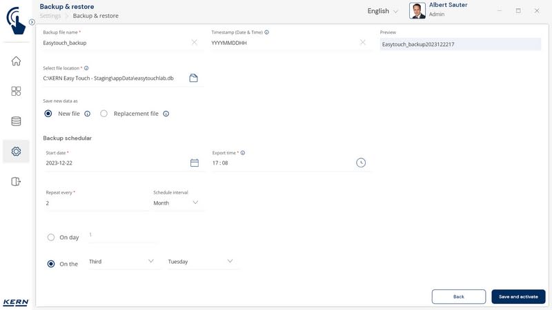The image size is (552, 310).
Task: Close the application window
Action: [x=537, y=11]
